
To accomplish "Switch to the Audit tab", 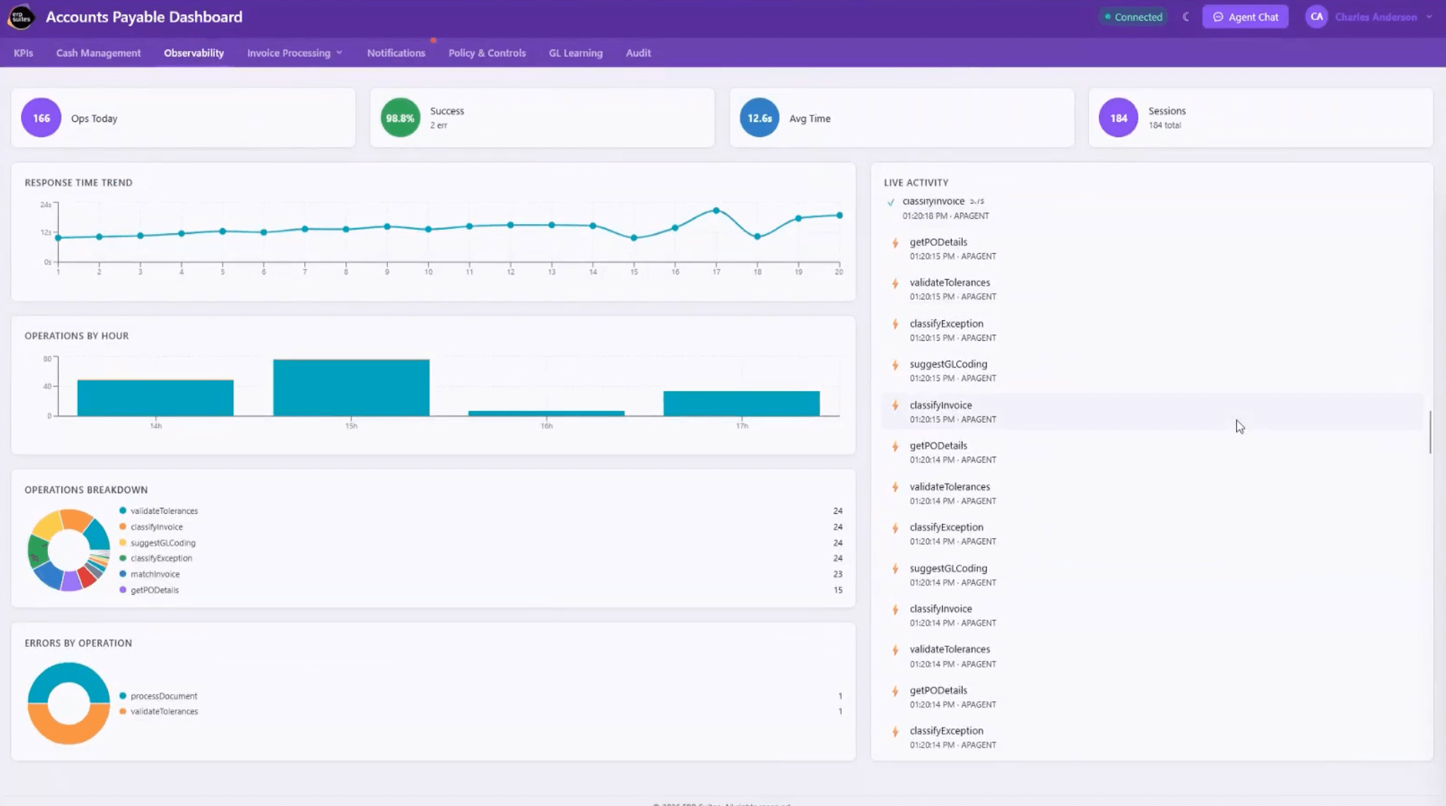I will [x=638, y=53].
